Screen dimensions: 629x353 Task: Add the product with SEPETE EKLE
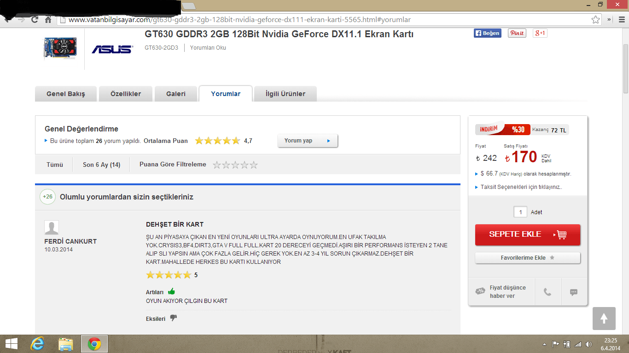point(528,234)
